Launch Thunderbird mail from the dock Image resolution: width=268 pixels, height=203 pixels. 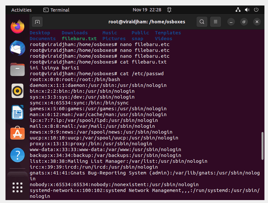click(17, 48)
